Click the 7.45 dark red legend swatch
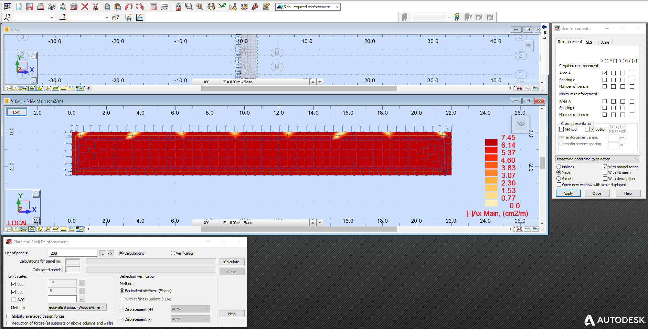 491,142
